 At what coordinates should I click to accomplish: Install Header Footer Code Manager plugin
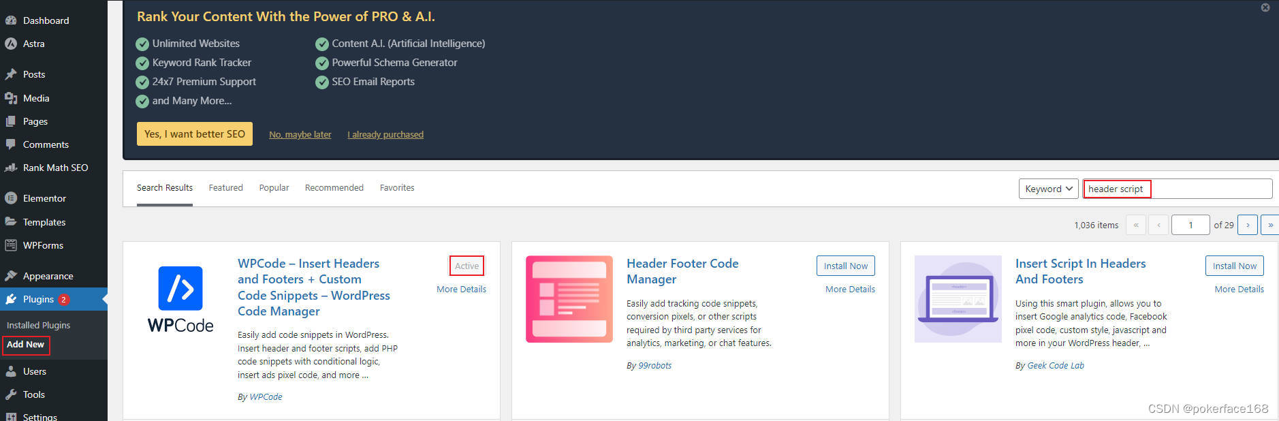(x=846, y=266)
